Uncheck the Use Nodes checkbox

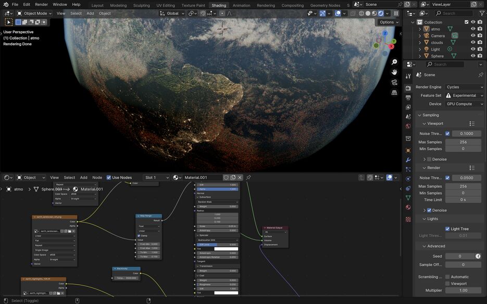pos(109,178)
